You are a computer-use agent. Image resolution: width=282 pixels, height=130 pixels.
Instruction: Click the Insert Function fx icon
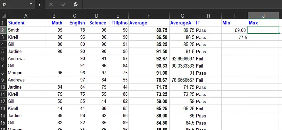pyautogui.click(x=75, y=4)
